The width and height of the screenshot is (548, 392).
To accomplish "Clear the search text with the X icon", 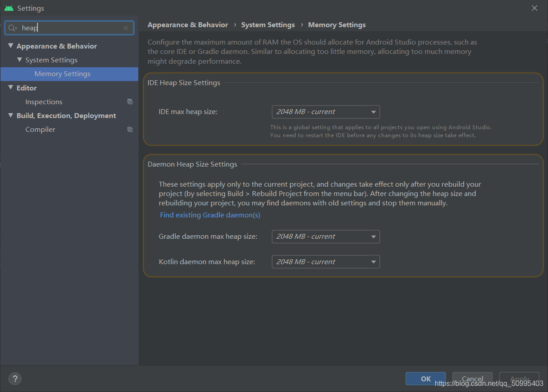I will pos(126,28).
